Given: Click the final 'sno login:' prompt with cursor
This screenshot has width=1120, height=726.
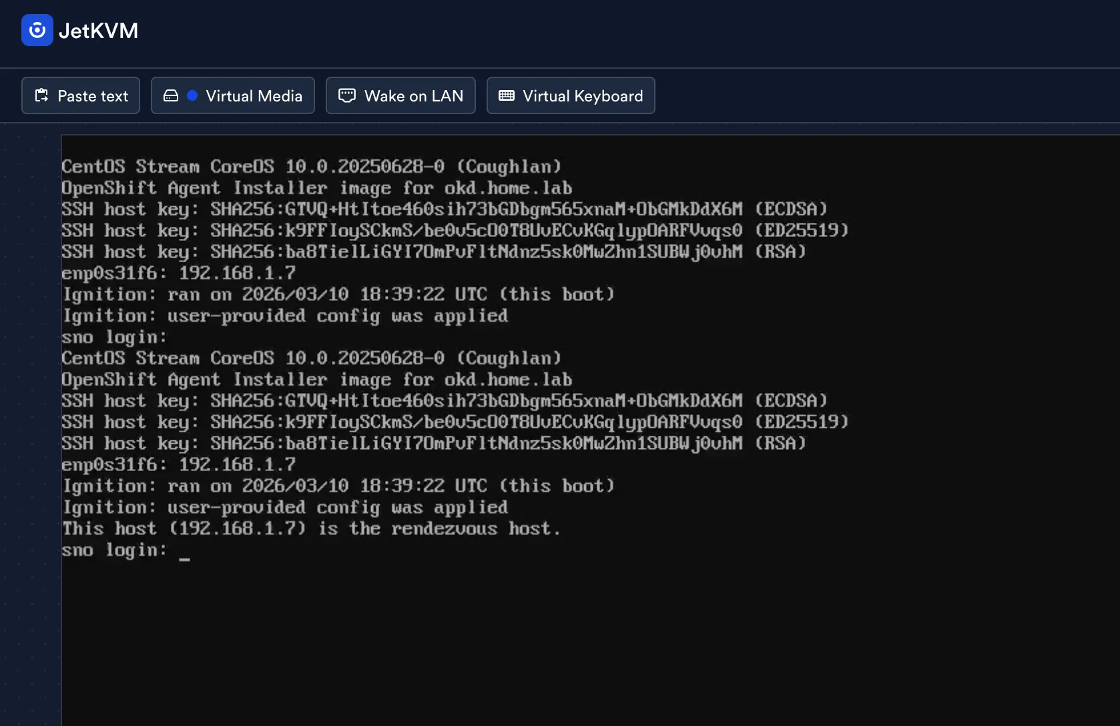Looking at the screenshot, I should [x=126, y=550].
